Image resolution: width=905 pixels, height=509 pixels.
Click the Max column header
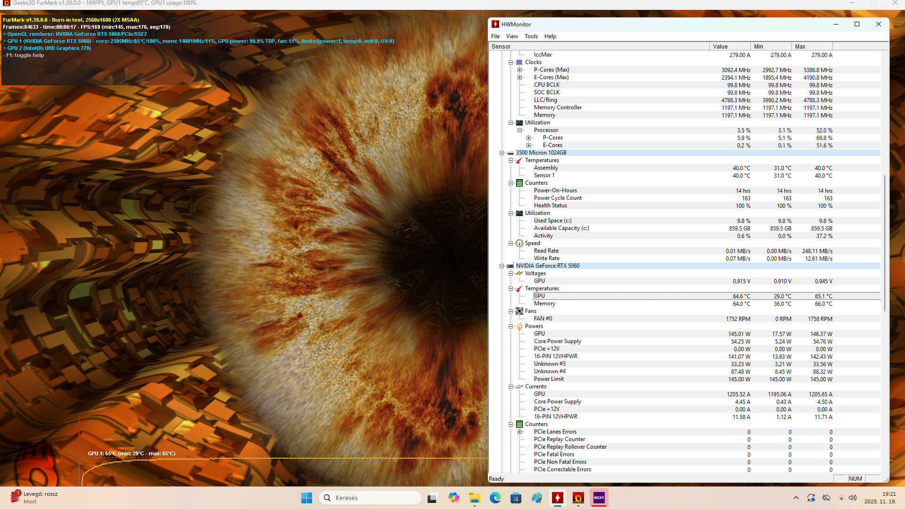(x=812, y=46)
